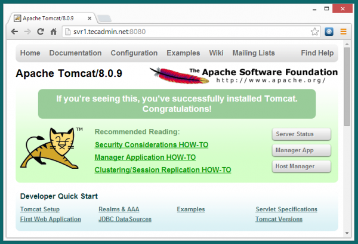Reload the page with refresh icon
This screenshot has width=358, height=244.
(41, 31)
